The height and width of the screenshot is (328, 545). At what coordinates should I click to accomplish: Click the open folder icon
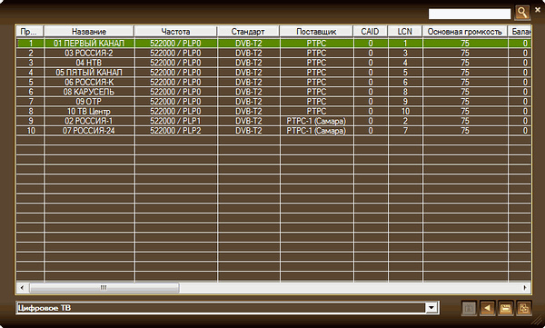click(x=505, y=308)
